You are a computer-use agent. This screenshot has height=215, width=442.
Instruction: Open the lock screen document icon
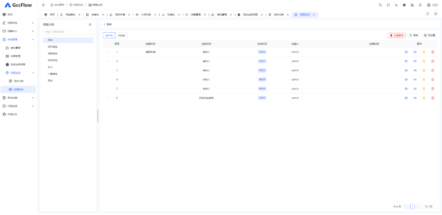point(412,5)
